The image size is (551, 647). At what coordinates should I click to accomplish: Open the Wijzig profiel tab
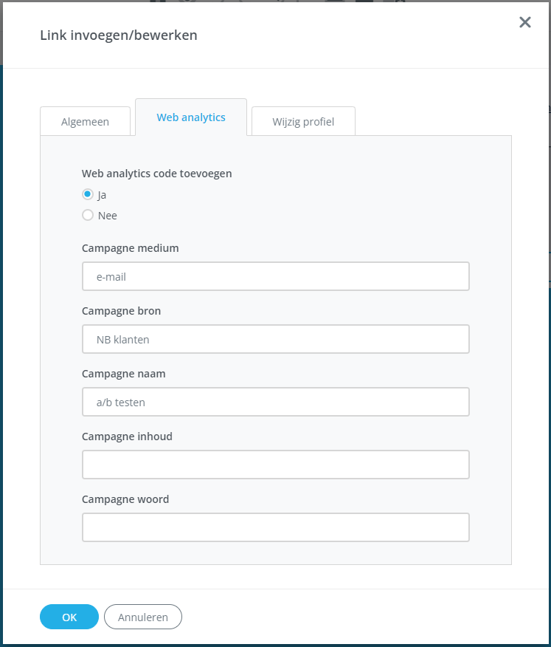pos(303,122)
